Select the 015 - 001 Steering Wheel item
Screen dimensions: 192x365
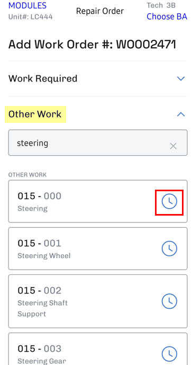point(98,248)
